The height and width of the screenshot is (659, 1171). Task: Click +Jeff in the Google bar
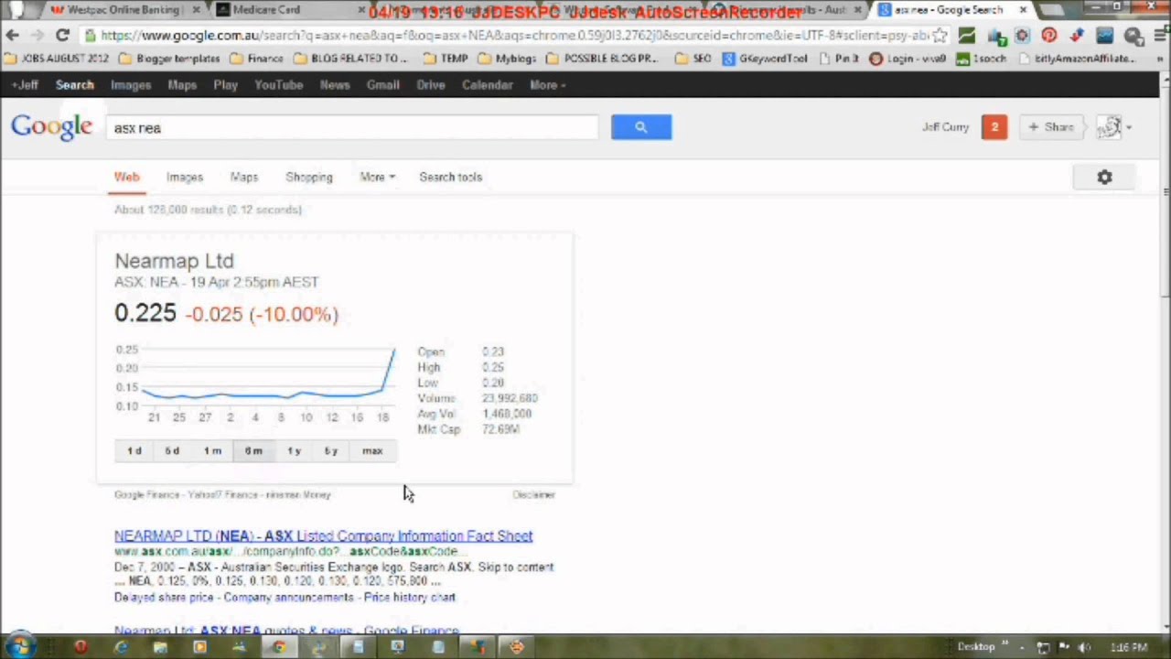click(25, 85)
